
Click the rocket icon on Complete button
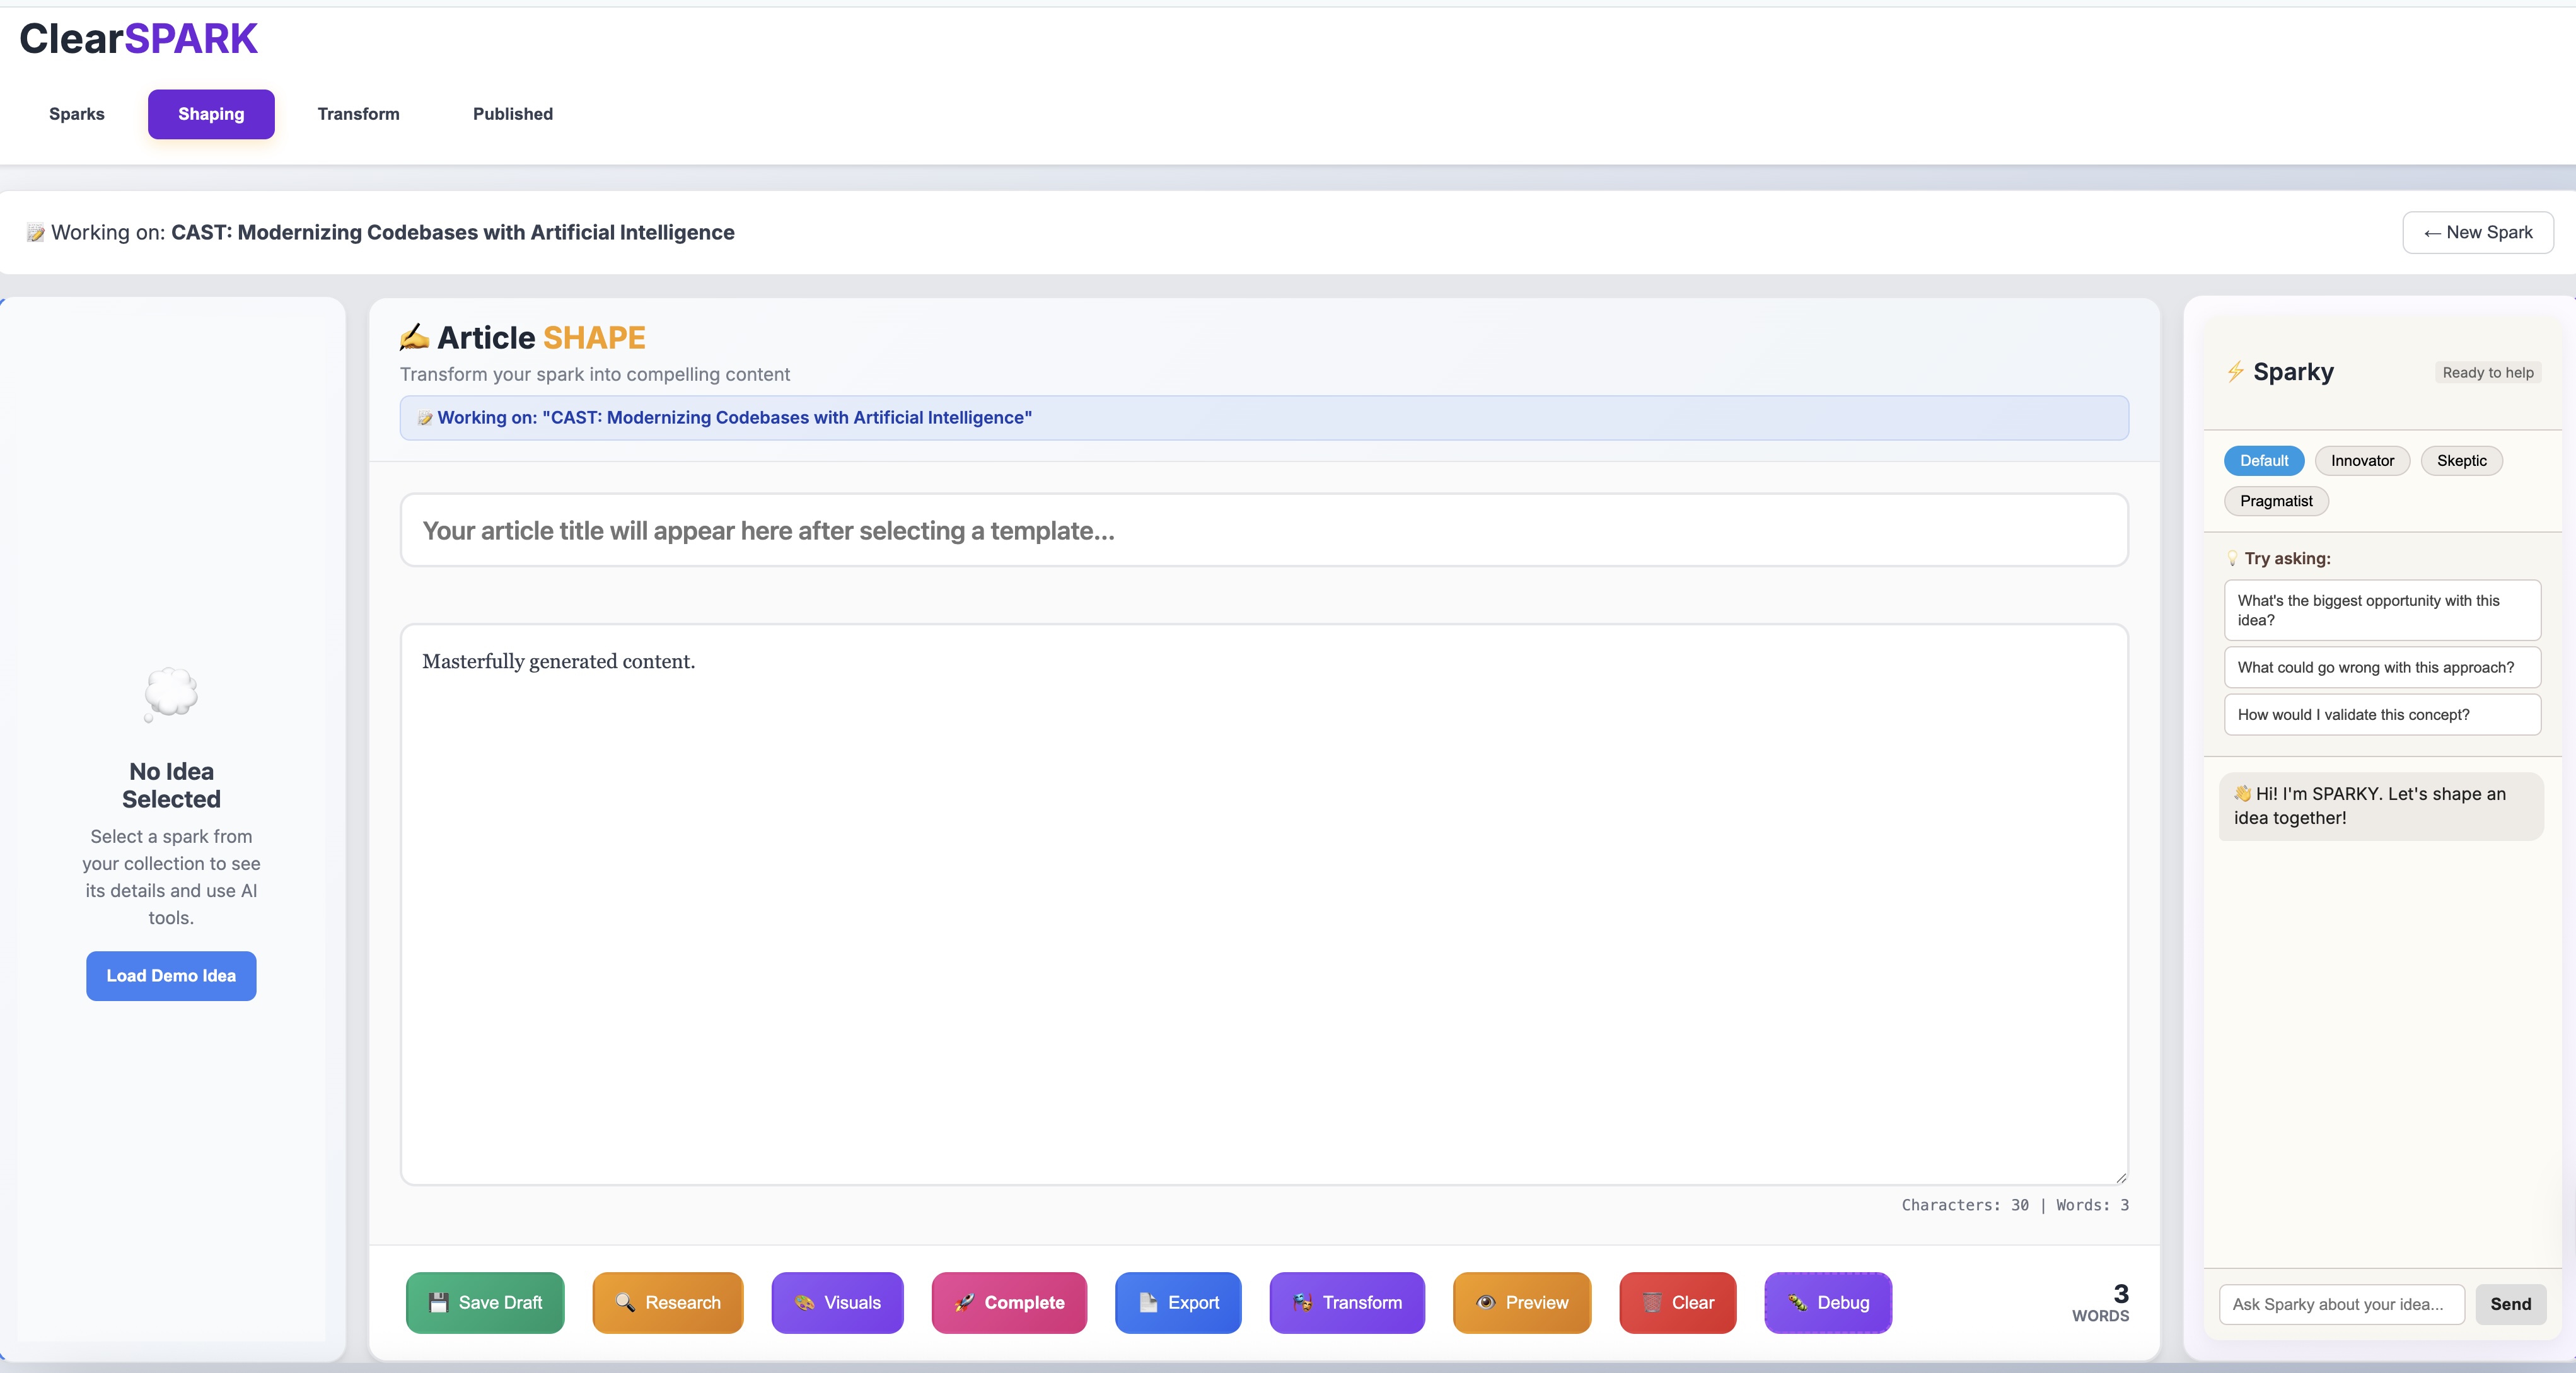(x=964, y=1302)
